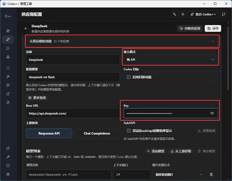The image size is (232, 181).
Task: Click the vertical scrollbar thumb
Action: pyautogui.click(x=228, y=58)
